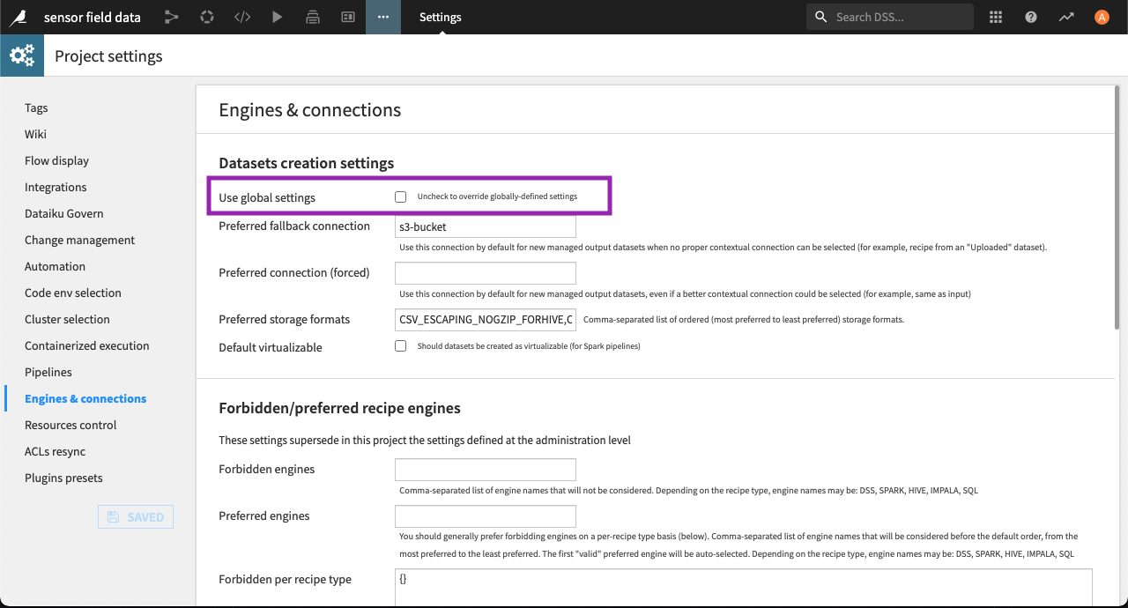Go to Engines & connections section
Image resolution: width=1128 pixels, height=608 pixels.
pos(85,398)
